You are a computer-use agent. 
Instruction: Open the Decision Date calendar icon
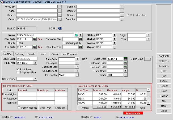(x=126, y=67)
